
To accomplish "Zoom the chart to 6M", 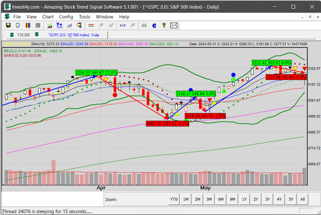I will [221, 199].
